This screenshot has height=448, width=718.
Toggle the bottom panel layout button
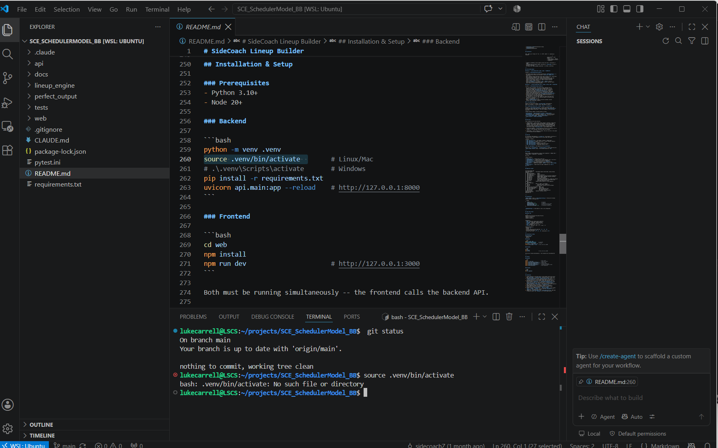click(627, 9)
